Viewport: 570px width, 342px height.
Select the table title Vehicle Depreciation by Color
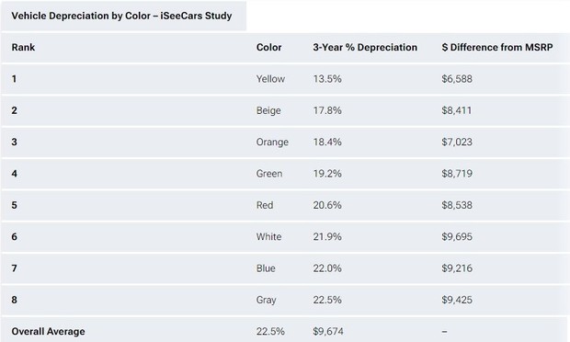(x=121, y=16)
